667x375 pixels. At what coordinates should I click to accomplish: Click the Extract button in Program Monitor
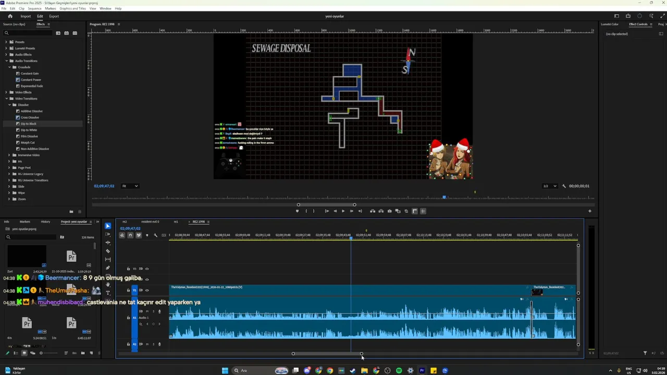click(x=381, y=211)
